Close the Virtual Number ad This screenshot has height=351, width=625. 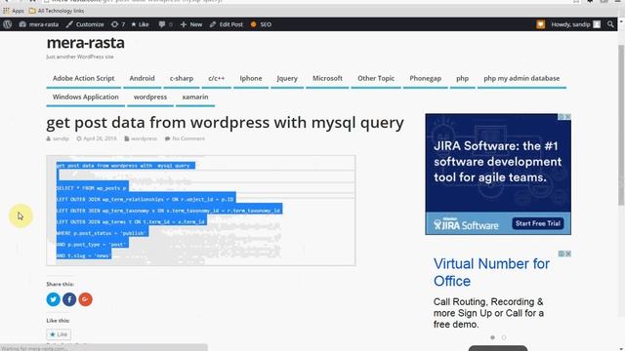[x=568, y=253]
